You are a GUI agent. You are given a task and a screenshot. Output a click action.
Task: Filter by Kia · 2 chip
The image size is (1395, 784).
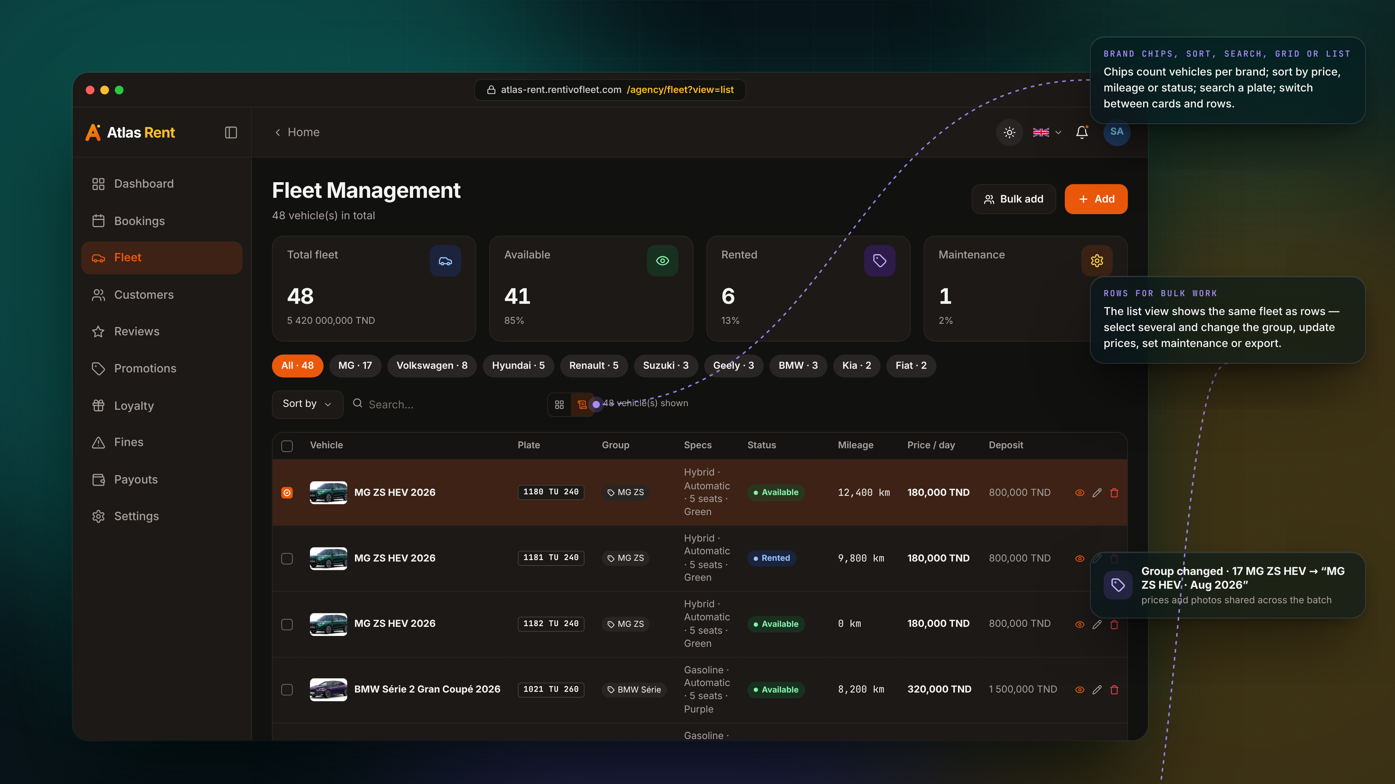[x=857, y=366]
